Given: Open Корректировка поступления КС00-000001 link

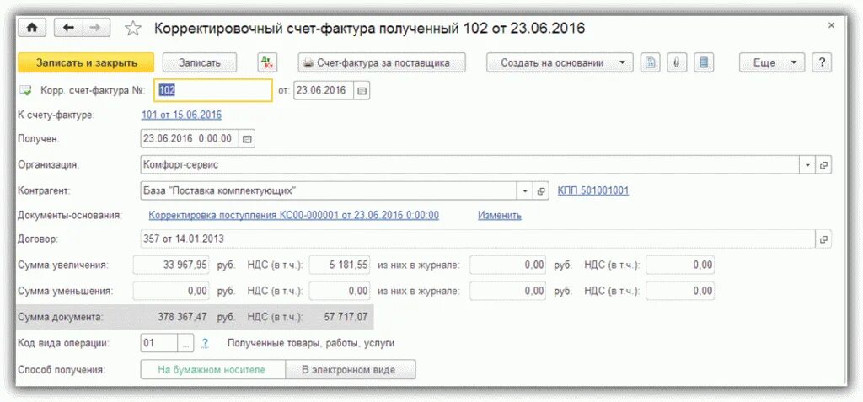Looking at the screenshot, I should click(294, 215).
